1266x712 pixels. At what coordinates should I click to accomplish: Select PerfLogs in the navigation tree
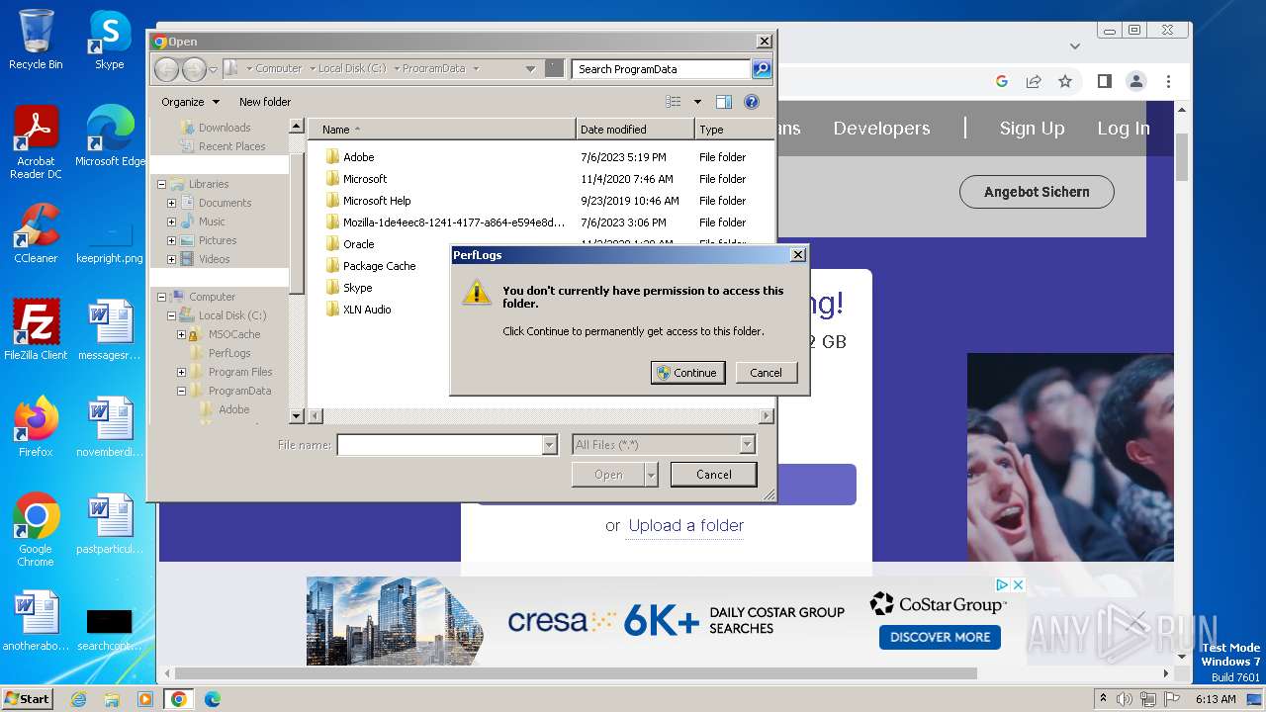tap(229, 353)
